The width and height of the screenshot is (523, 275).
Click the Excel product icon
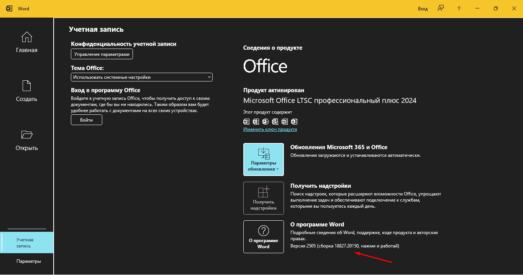tap(256, 122)
